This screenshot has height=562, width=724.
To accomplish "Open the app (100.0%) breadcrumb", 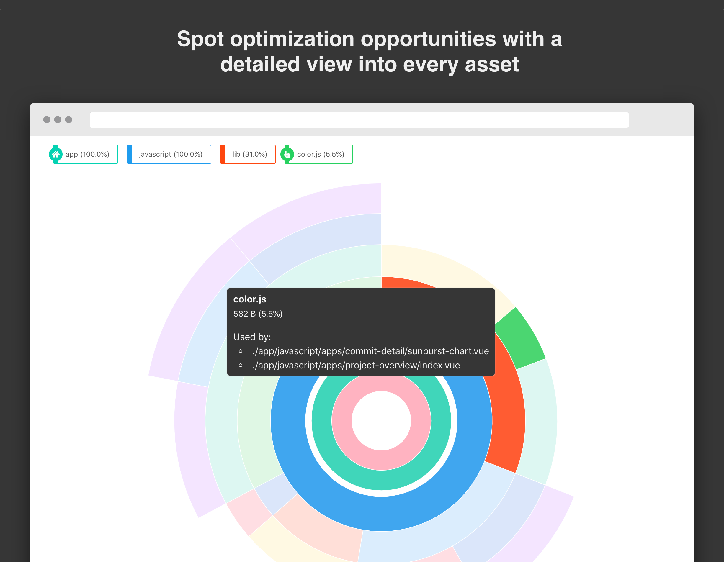I will pos(84,154).
